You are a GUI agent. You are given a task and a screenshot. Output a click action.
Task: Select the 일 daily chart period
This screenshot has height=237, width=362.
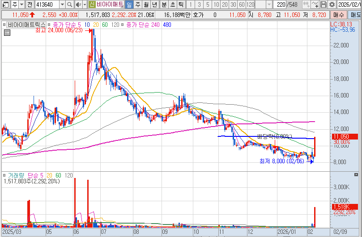[129, 4]
